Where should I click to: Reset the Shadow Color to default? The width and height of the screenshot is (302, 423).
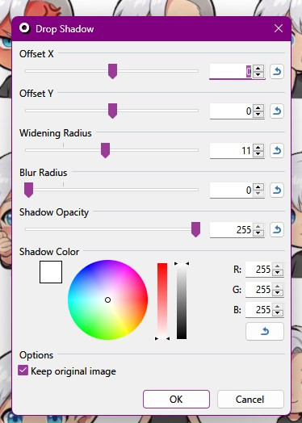265,331
